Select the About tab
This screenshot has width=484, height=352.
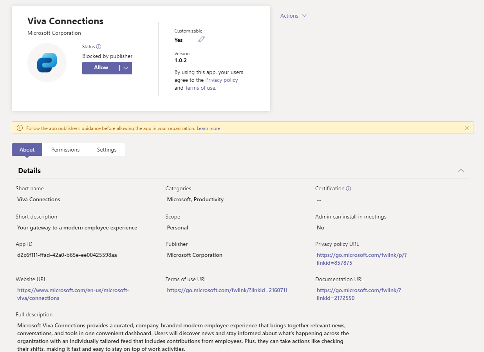(x=27, y=149)
